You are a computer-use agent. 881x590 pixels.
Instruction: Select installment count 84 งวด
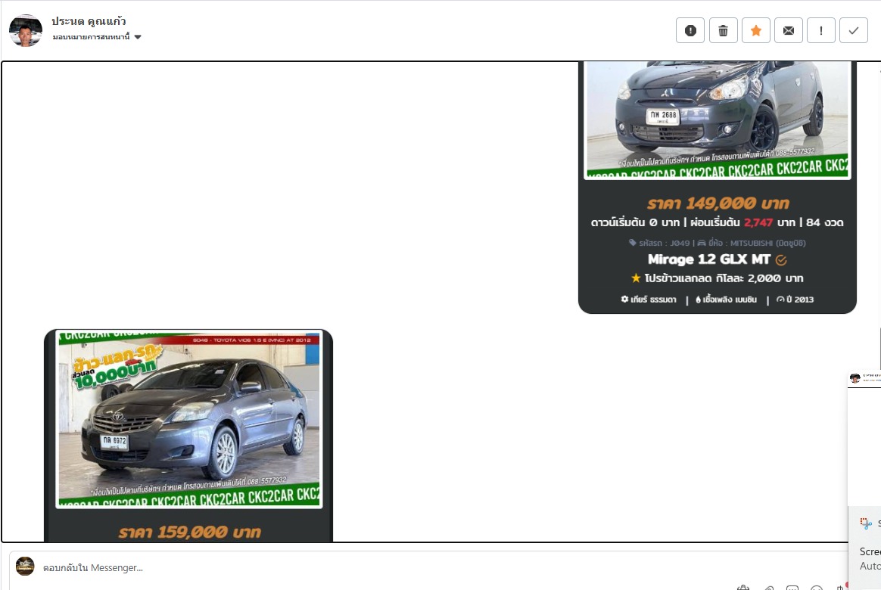pyautogui.click(x=825, y=222)
